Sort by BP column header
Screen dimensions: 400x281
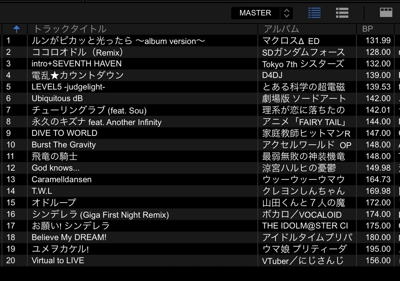coord(368,29)
